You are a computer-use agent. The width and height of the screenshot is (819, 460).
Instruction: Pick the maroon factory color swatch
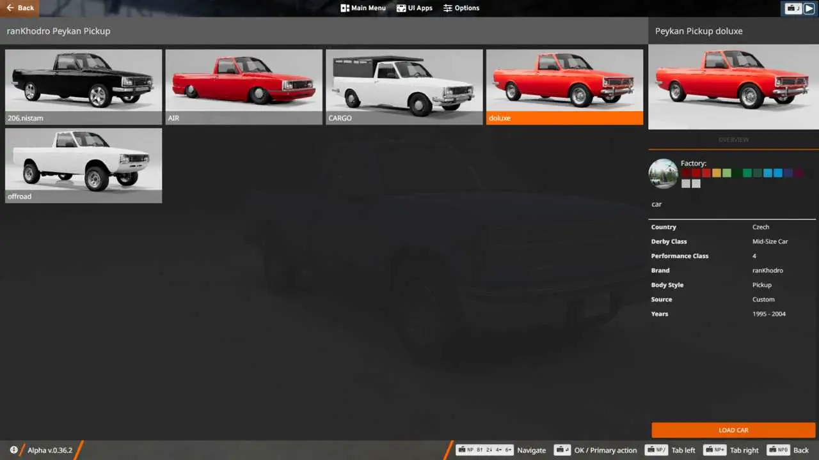799,173
